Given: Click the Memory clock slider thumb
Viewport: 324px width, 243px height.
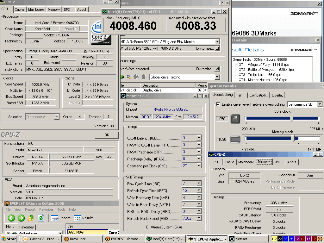Looking at the screenshot, I should point(293,139).
